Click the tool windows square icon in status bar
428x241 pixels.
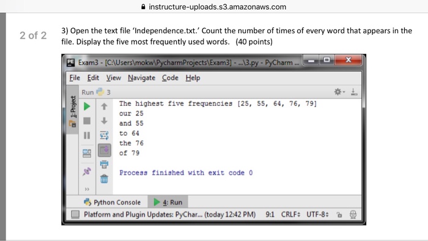point(75,215)
